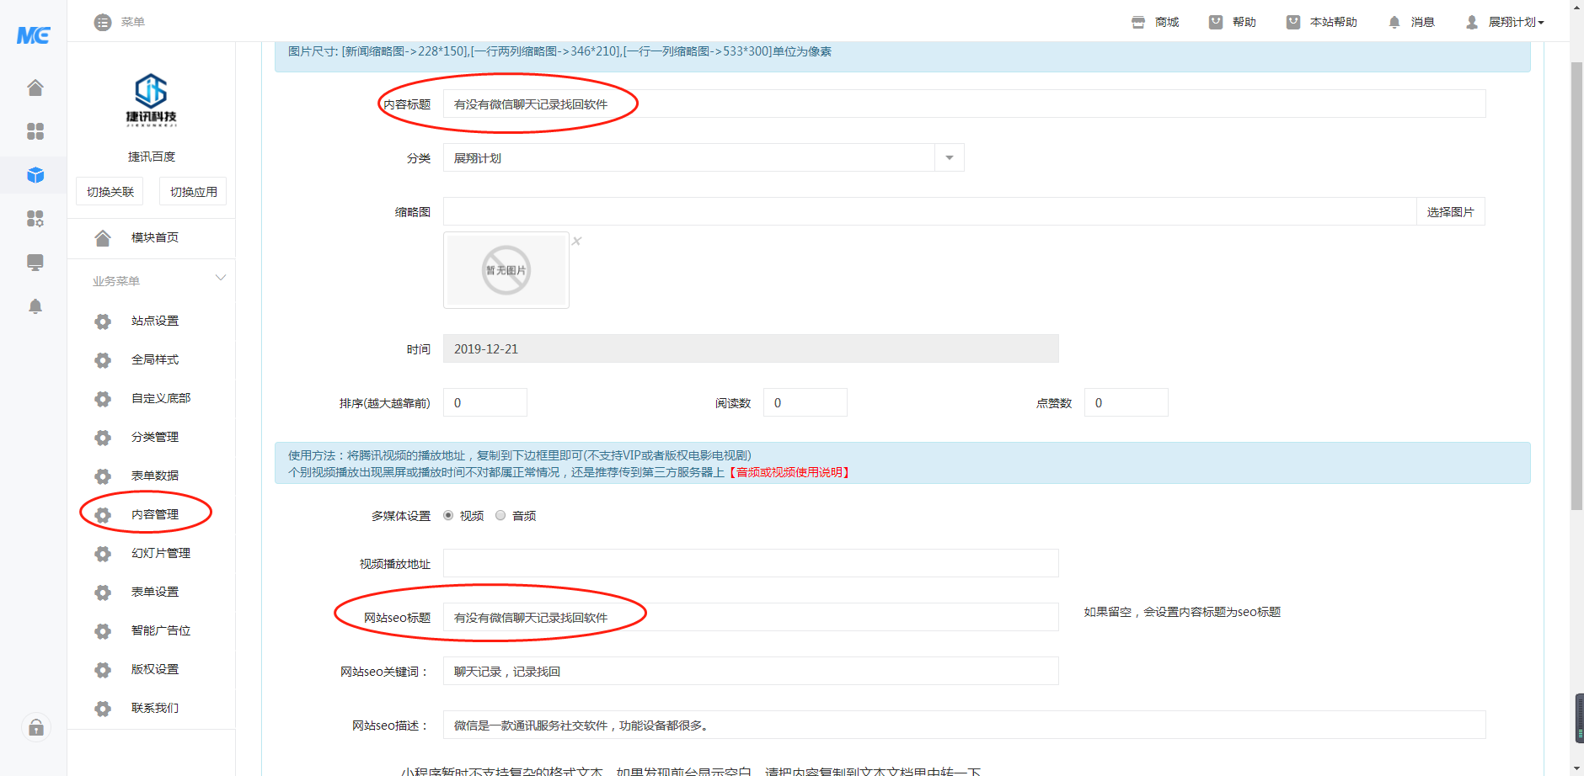Focus the 阅读数 input field

tap(805, 402)
